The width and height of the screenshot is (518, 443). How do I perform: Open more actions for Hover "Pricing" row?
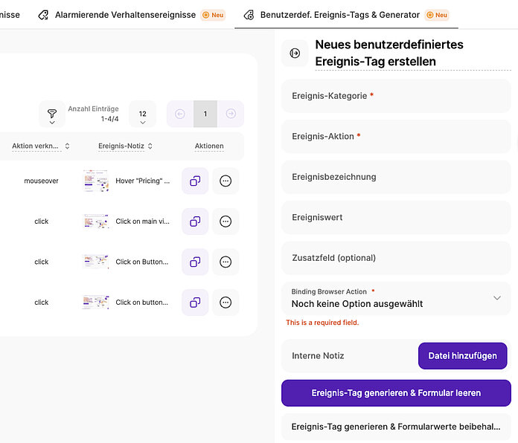[226, 181]
